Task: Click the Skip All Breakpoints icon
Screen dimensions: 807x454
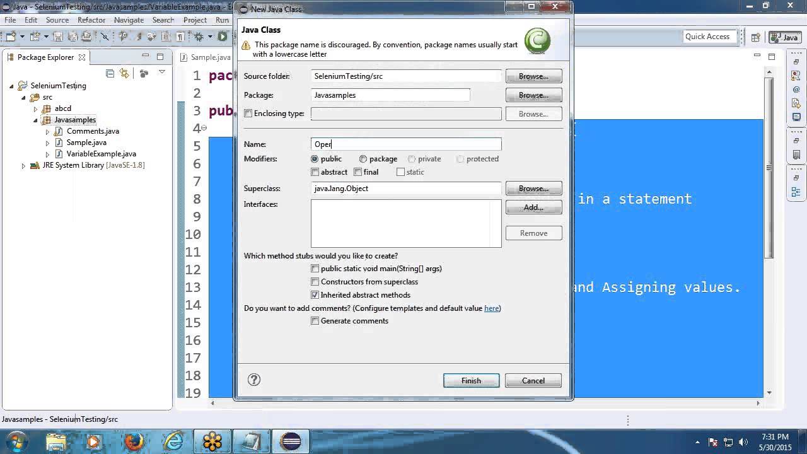Action: click(105, 37)
